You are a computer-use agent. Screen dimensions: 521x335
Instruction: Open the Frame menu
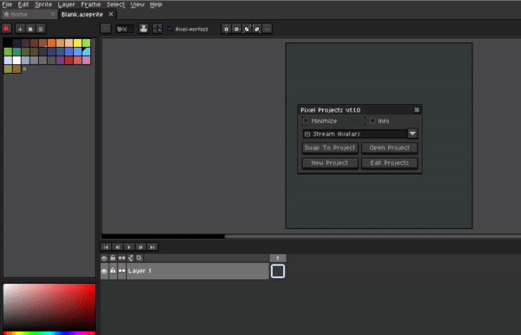(x=90, y=4)
